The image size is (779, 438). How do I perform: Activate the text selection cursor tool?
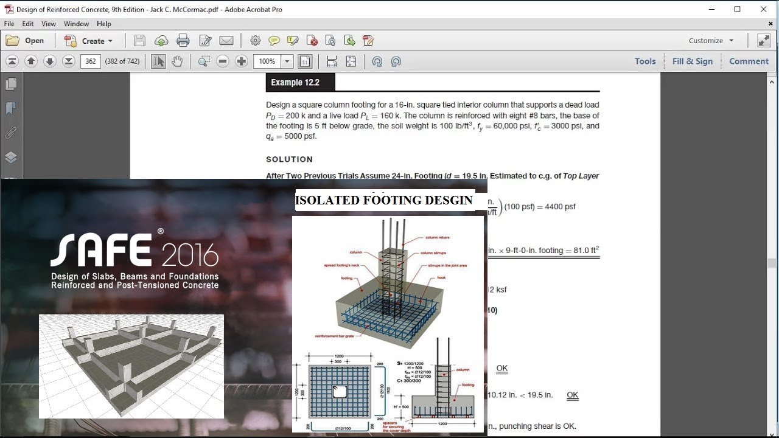tap(158, 61)
